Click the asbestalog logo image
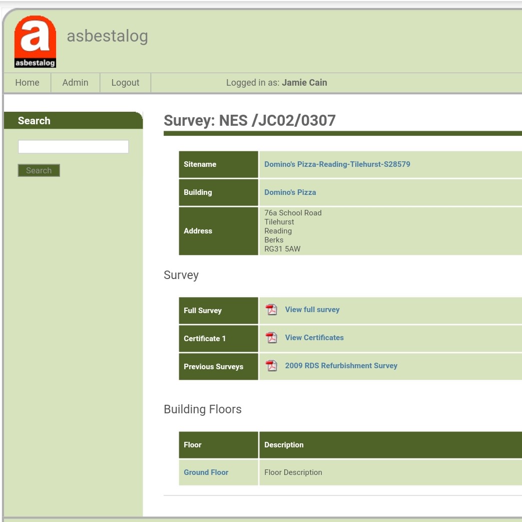Screen dimensions: 522x522 click(35, 42)
